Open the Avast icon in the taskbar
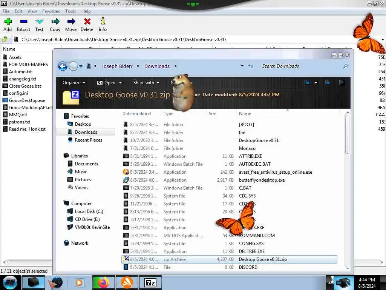This screenshot has width=386, height=290. [x=127, y=282]
